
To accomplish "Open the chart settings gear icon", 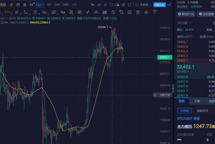I will (124, 5).
